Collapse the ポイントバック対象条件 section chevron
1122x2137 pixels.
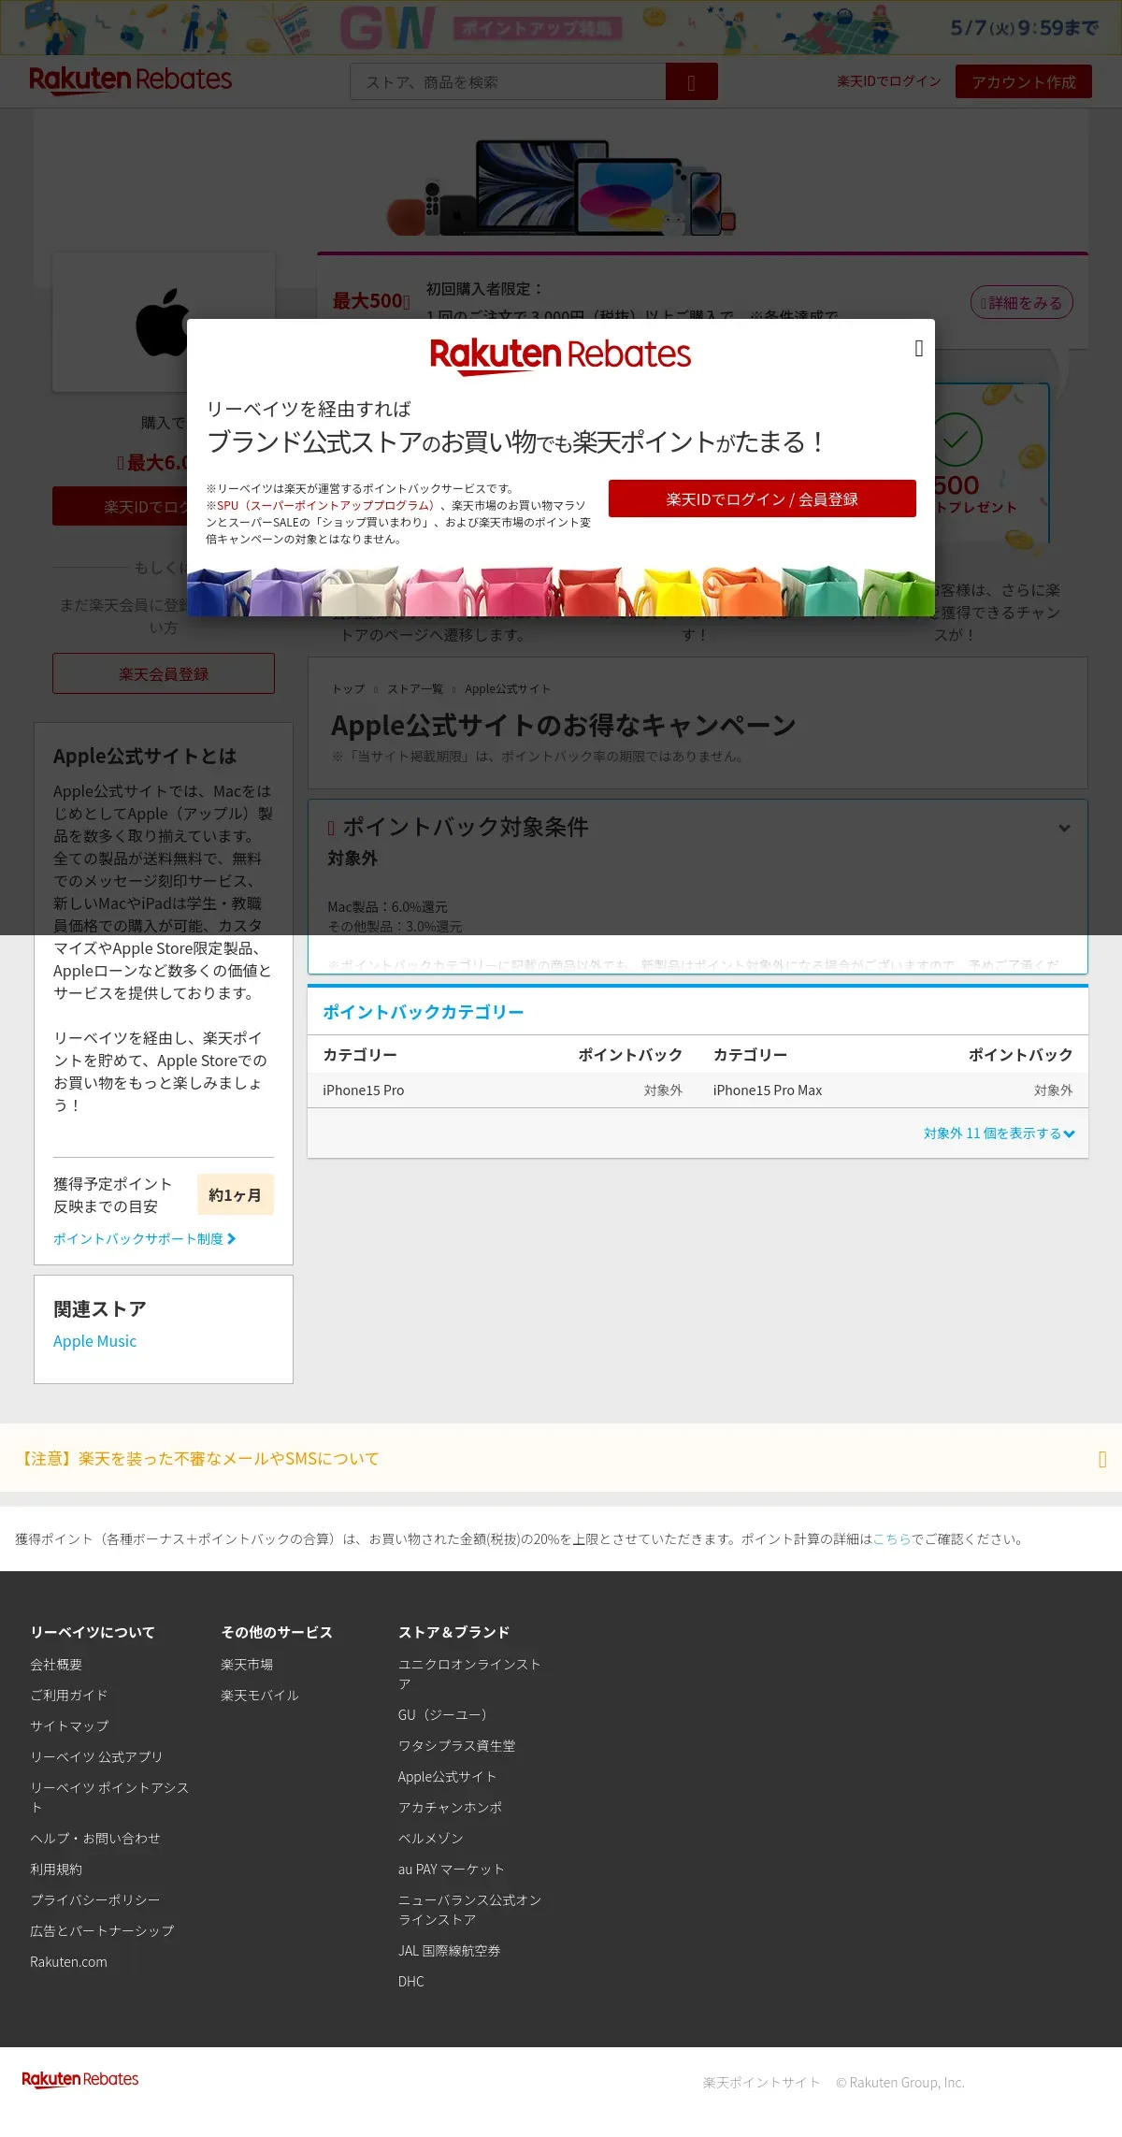1064,828
